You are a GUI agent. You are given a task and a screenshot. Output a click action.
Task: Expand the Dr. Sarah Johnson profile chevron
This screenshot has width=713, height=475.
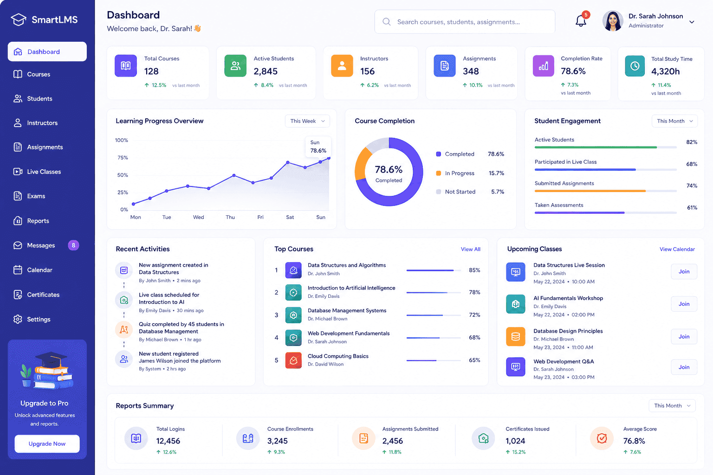click(692, 22)
